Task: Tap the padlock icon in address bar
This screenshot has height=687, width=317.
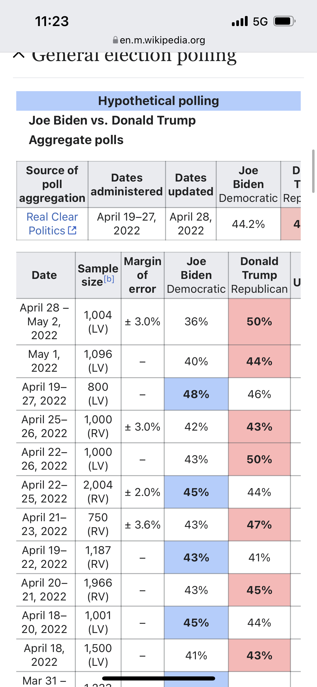Action: [x=115, y=40]
